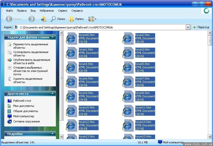
Task: Collapse Задачи для файлов и папок panel
Action: coord(53,37)
